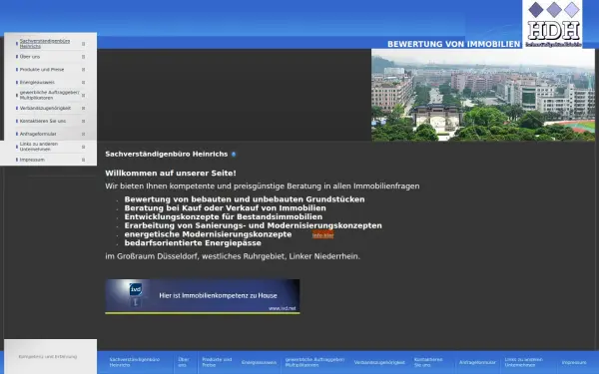Click 'Willkommen auf unserer Seite!' heading
Image resolution: width=599 pixels, height=374 pixels.
(x=171, y=174)
